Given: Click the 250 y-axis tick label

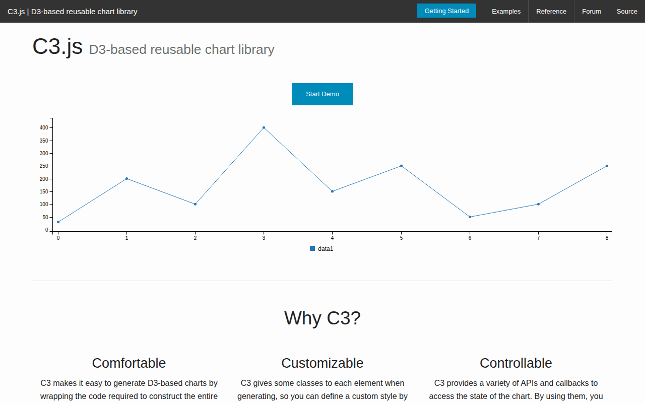Looking at the screenshot, I should point(44,166).
